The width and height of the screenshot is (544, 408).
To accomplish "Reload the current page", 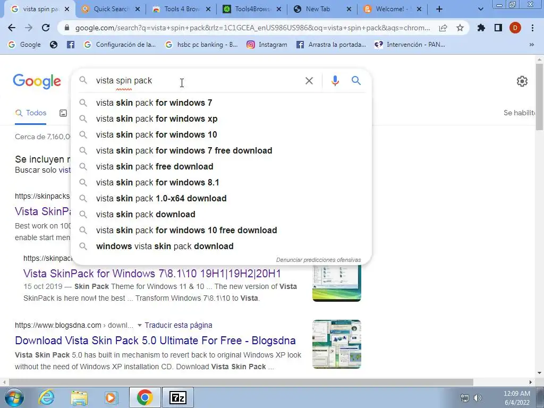I will point(46,28).
